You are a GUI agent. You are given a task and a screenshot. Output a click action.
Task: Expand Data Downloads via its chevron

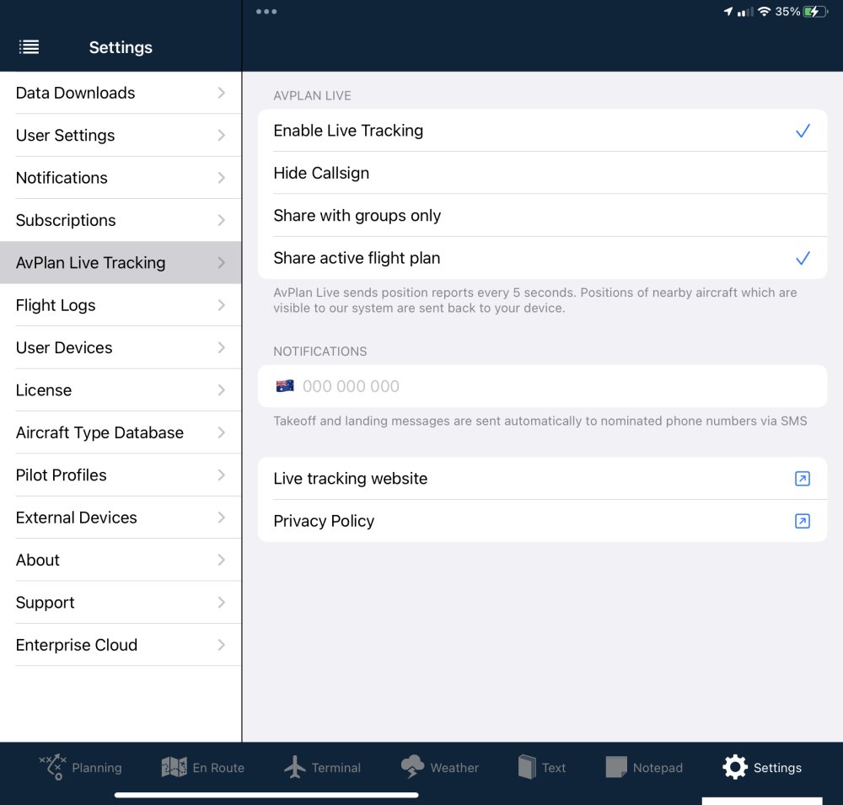pos(222,93)
